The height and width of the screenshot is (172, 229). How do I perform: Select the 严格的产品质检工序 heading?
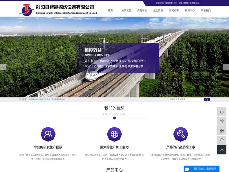click(181, 147)
